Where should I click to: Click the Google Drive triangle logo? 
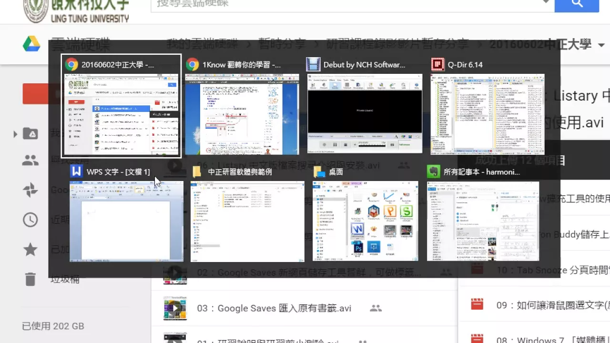(31, 44)
